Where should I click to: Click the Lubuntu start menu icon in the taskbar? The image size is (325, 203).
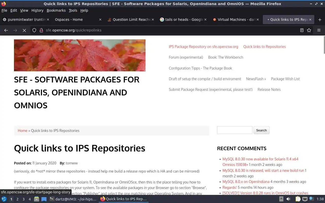(4, 199)
